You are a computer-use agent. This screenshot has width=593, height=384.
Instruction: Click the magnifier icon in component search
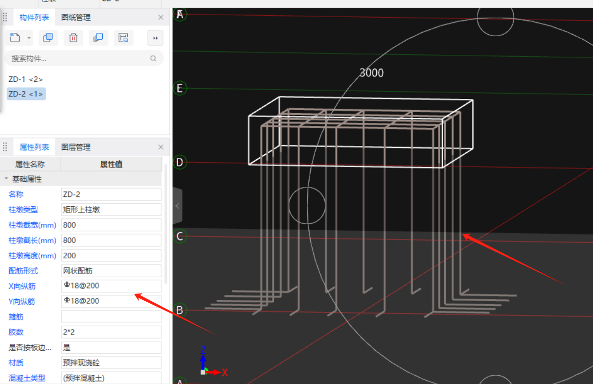coord(153,58)
